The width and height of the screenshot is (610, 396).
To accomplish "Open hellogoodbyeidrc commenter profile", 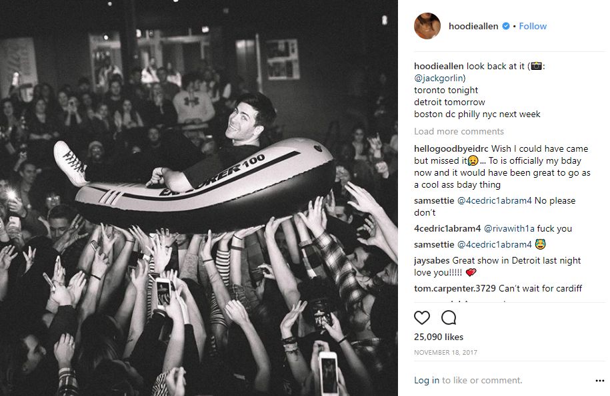I will (451, 148).
